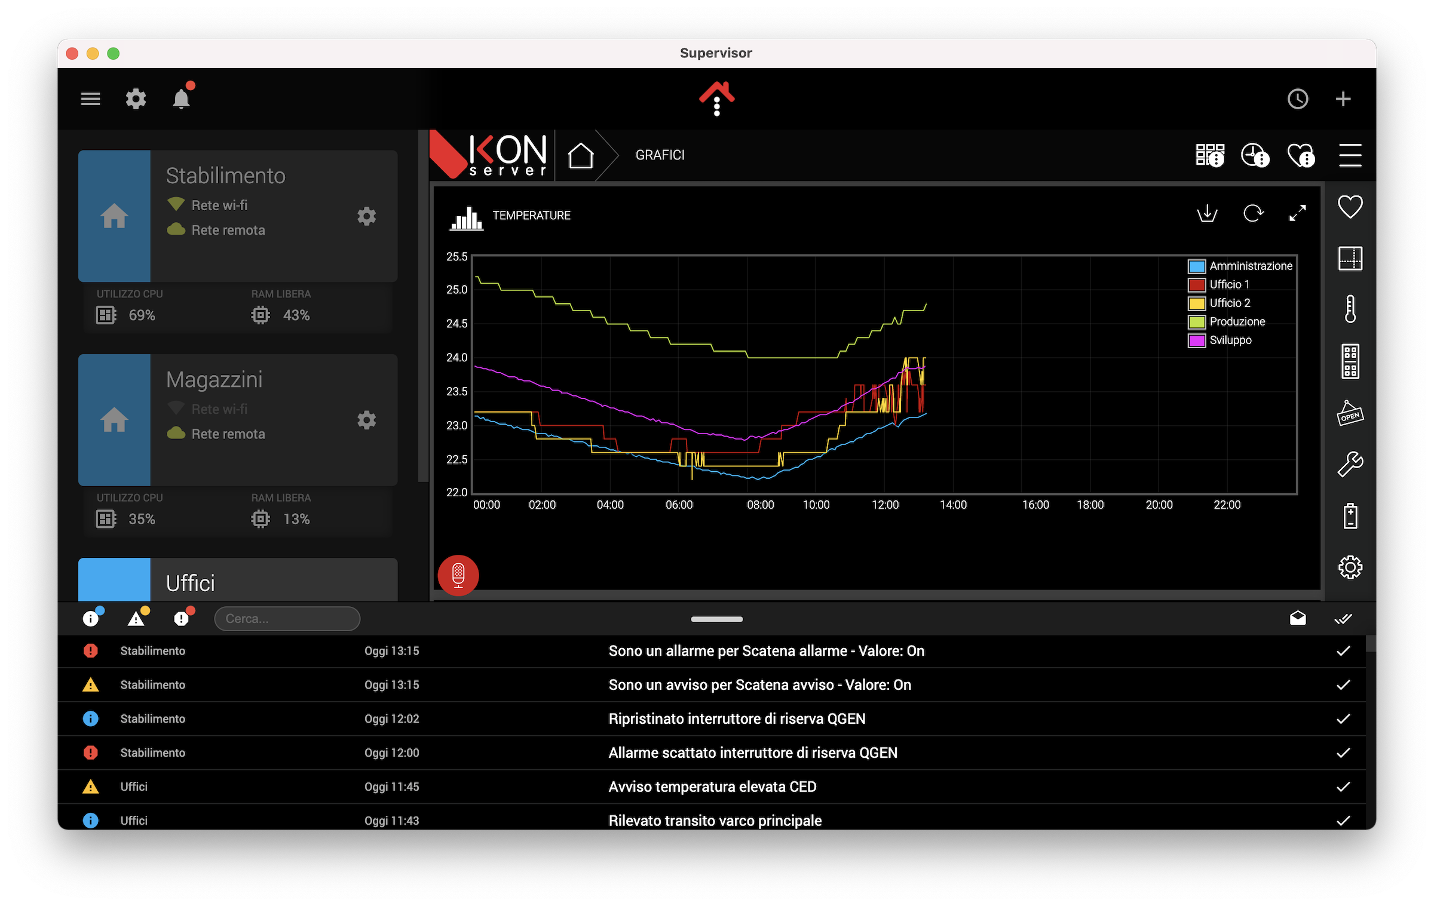Acknowledge Ripristinato interruttore di riserva message
The image size is (1434, 906).
click(1343, 719)
